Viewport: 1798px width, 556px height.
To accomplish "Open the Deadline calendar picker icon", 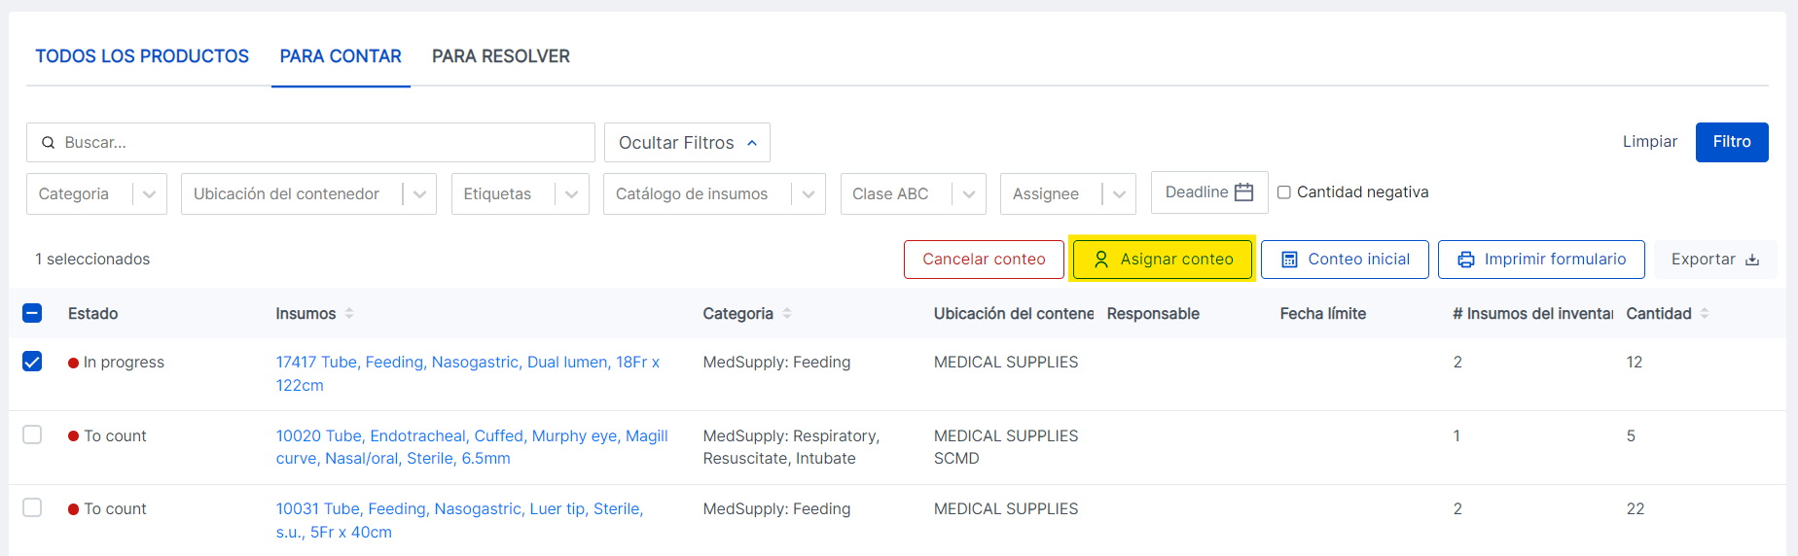I will [1243, 192].
